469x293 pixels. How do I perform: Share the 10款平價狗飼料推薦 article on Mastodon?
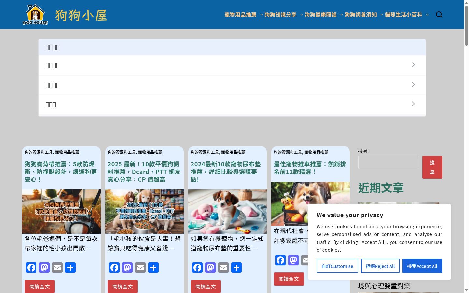pyautogui.click(x=127, y=268)
